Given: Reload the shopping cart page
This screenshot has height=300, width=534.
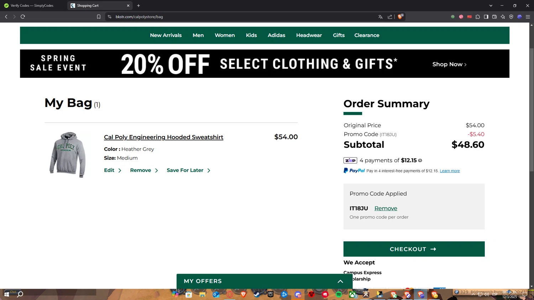Looking at the screenshot, I should tap(23, 17).
